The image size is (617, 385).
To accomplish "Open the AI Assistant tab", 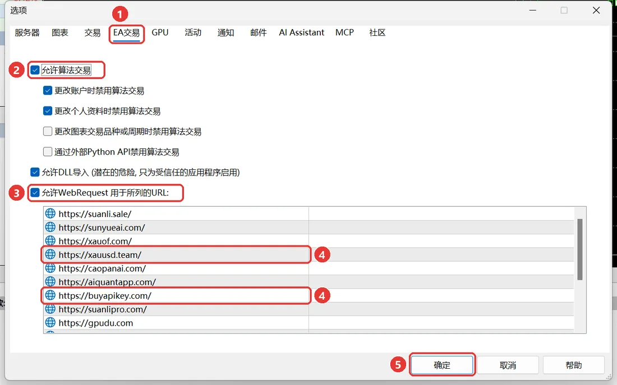I will click(x=301, y=33).
